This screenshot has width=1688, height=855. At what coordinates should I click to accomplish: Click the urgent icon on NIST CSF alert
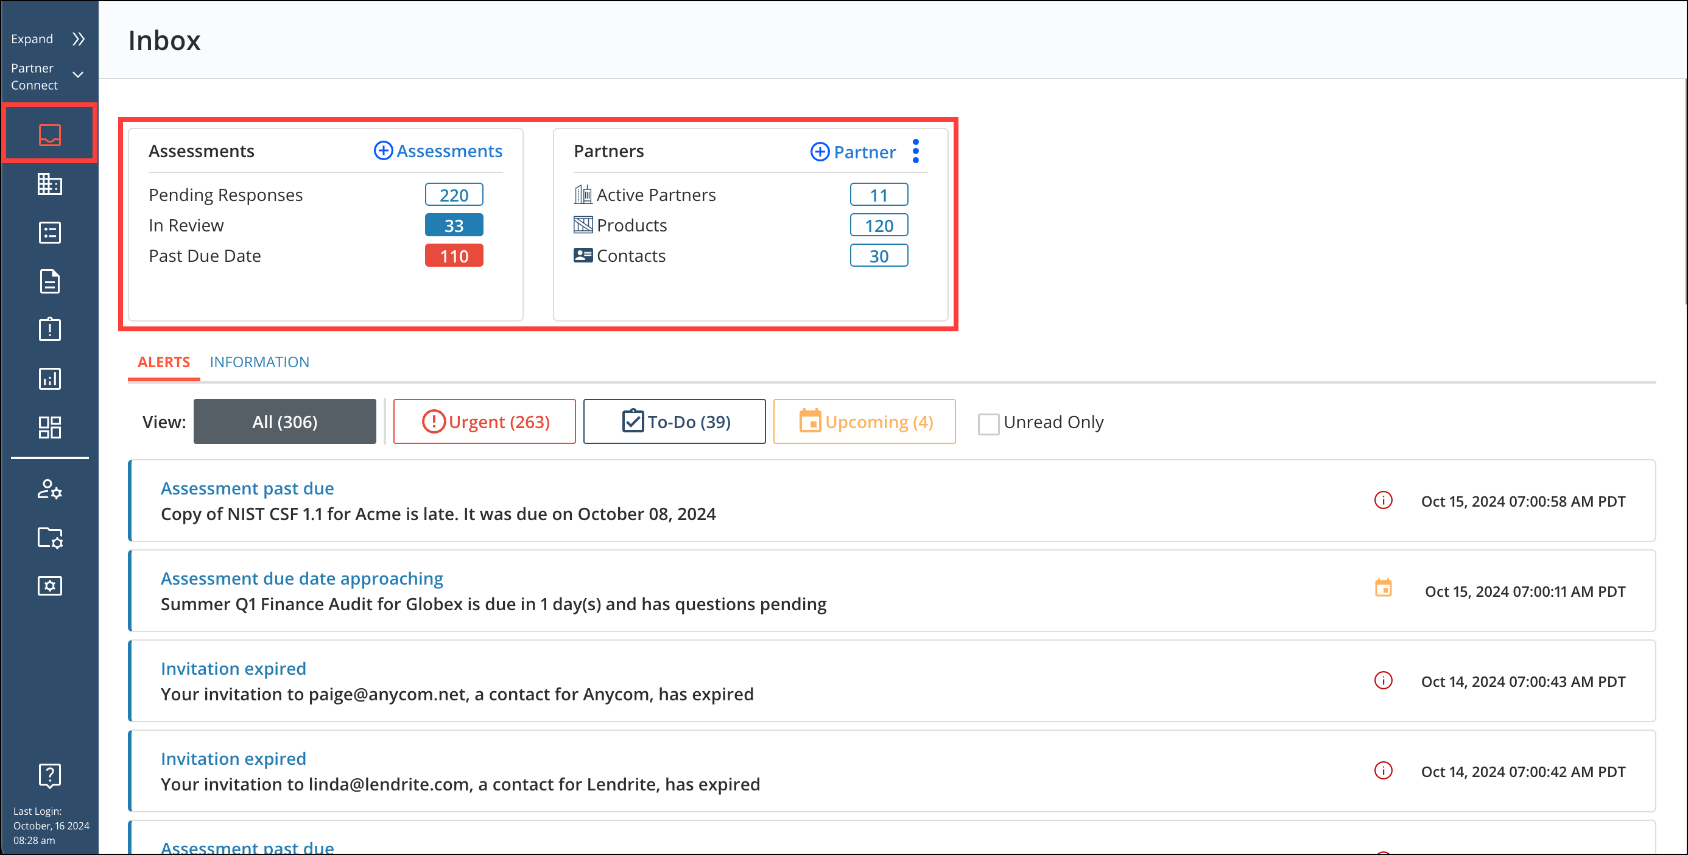click(1383, 501)
